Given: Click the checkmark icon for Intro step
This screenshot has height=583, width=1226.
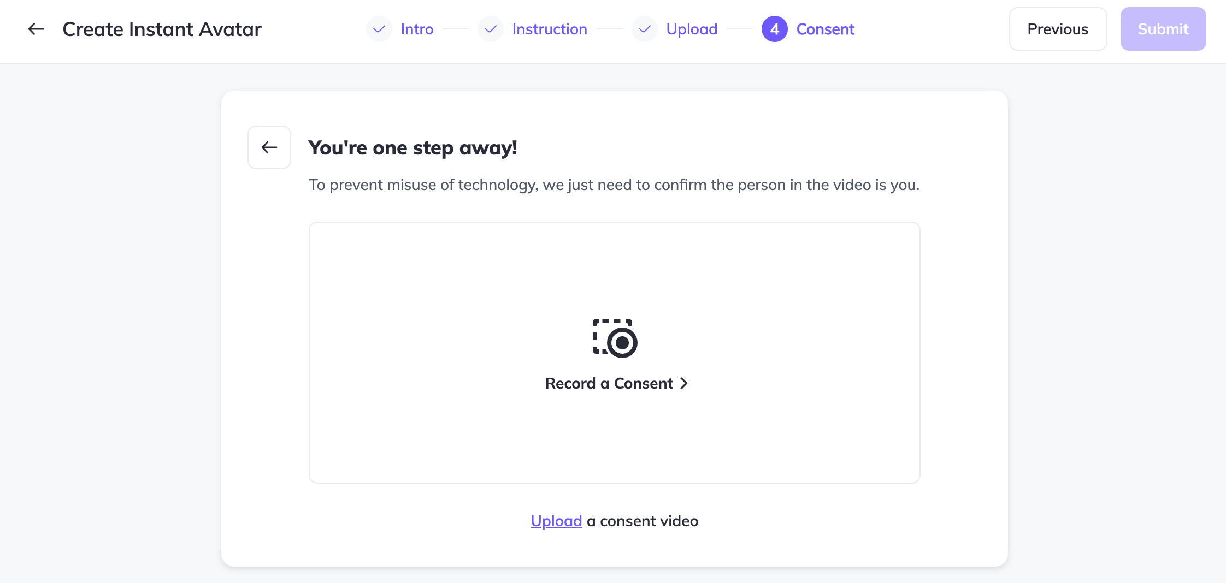Looking at the screenshot, I should pos(379,29).
